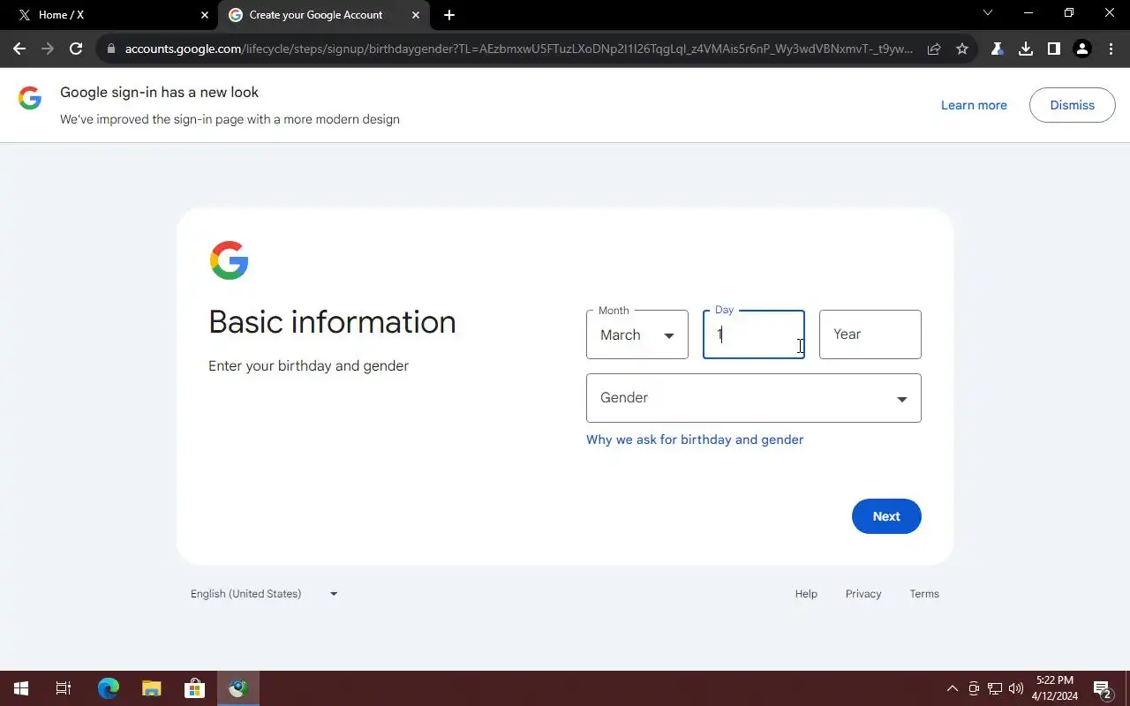Bookmark this tab with star icon
1130x706 pixels.
tap(962, 49)
